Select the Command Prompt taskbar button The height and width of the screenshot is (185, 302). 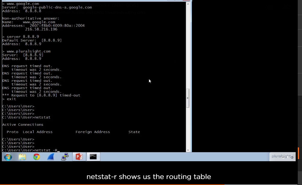pyautogui.click(x=93, y=157)
